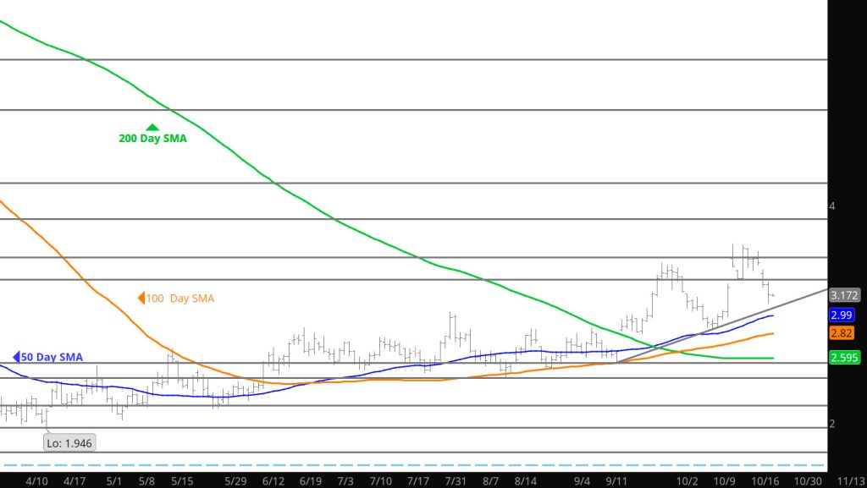Click the blue arrow beside 50 Day SMA
867x488 pixels.
16,357
